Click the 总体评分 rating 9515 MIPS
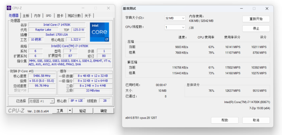This screenshot has width=282, height=135. [260, 91]
